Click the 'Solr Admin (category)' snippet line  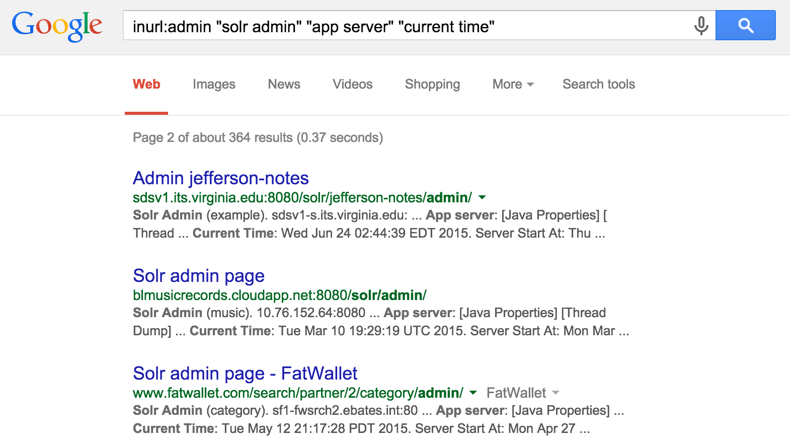click(x=378, y=410)
